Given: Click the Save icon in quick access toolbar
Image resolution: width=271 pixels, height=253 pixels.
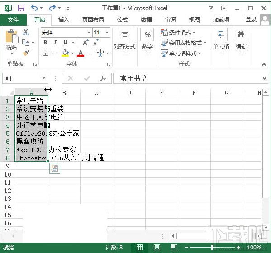Looking at the screenshot, I should click(21, 8).
